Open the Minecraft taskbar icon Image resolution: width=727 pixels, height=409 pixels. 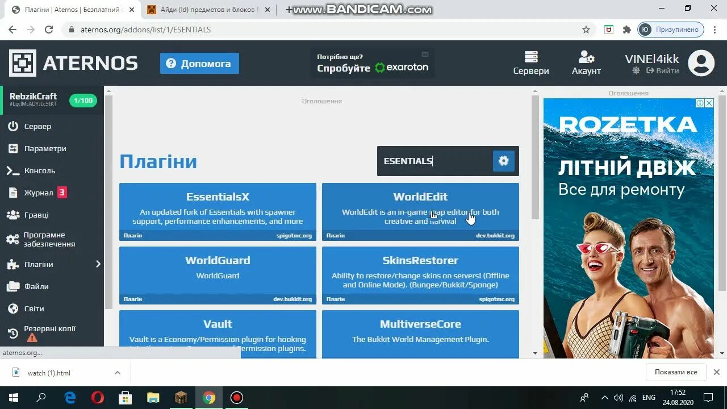pos(181,398)
